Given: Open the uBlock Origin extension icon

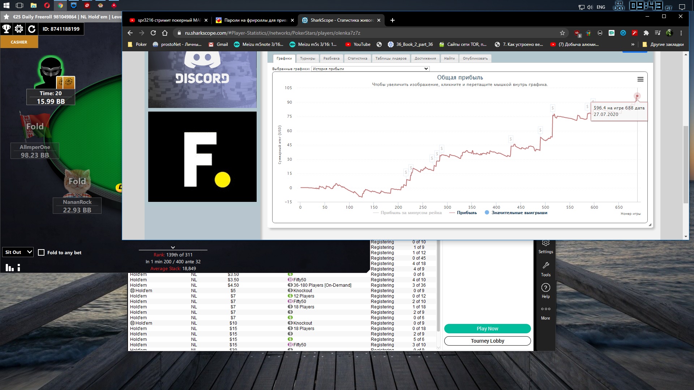Looking at the screenshot, I should pyautogui.click(x=577, y=33).
